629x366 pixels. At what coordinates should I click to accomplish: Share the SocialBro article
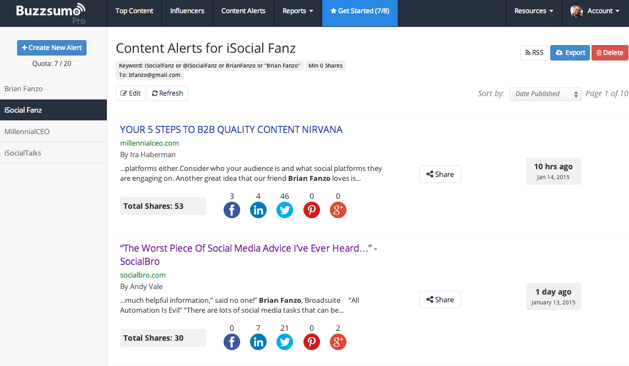point(440,300)
